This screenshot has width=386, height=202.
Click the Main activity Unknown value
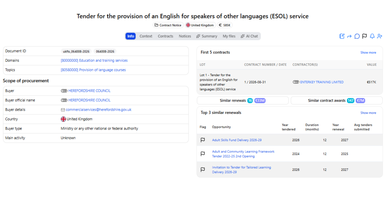[68, 138]
